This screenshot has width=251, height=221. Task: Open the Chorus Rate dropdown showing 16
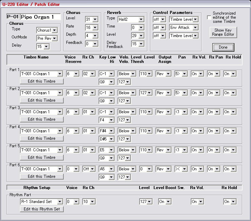point(92,28)
